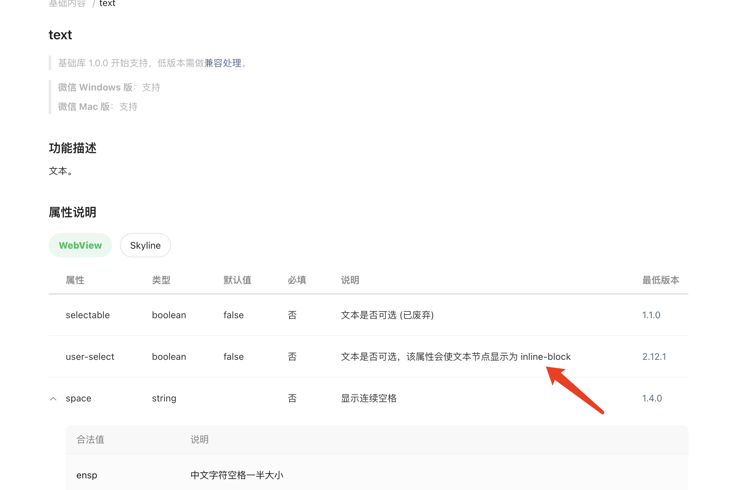Click the 功能描述 section heading
Image resolution: width=745 pixels, height=490 pixels.
pos(72,148)
